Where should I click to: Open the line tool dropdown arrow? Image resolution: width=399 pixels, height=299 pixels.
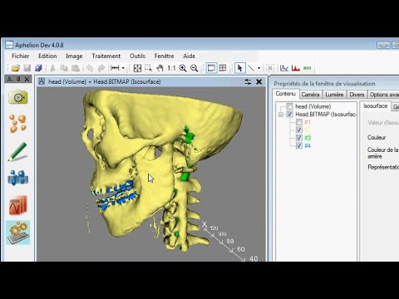[259, 68]
